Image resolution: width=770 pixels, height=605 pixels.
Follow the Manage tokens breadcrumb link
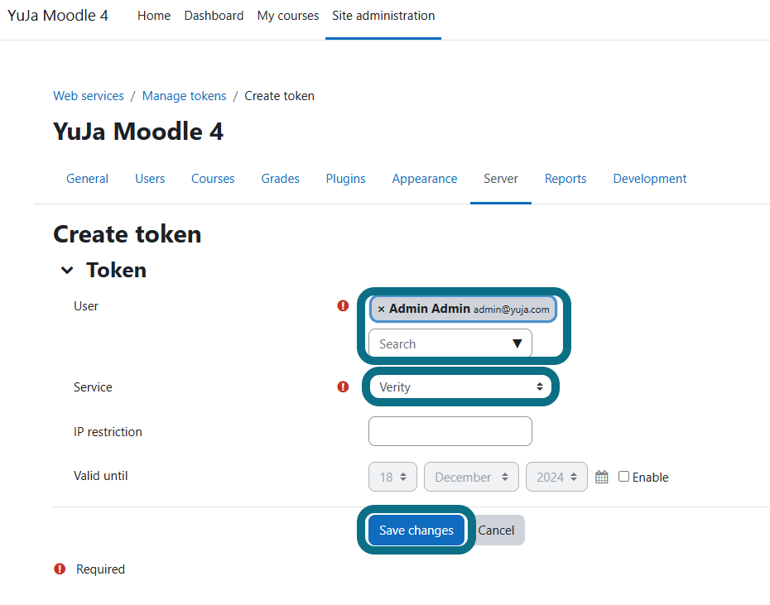(x=184, y=96)
